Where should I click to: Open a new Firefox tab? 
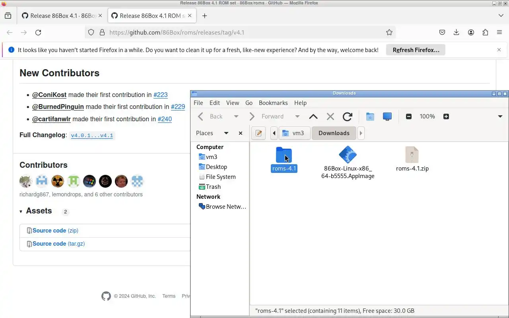tap(204, 16)
